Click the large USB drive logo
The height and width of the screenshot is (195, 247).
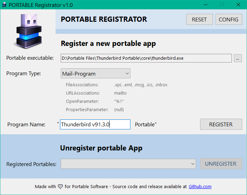click(28, 30)
